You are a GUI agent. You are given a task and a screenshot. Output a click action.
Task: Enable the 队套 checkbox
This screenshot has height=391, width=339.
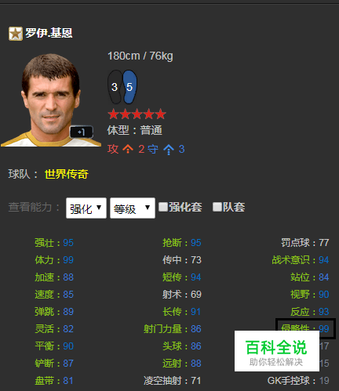click(x=217, y=207)
